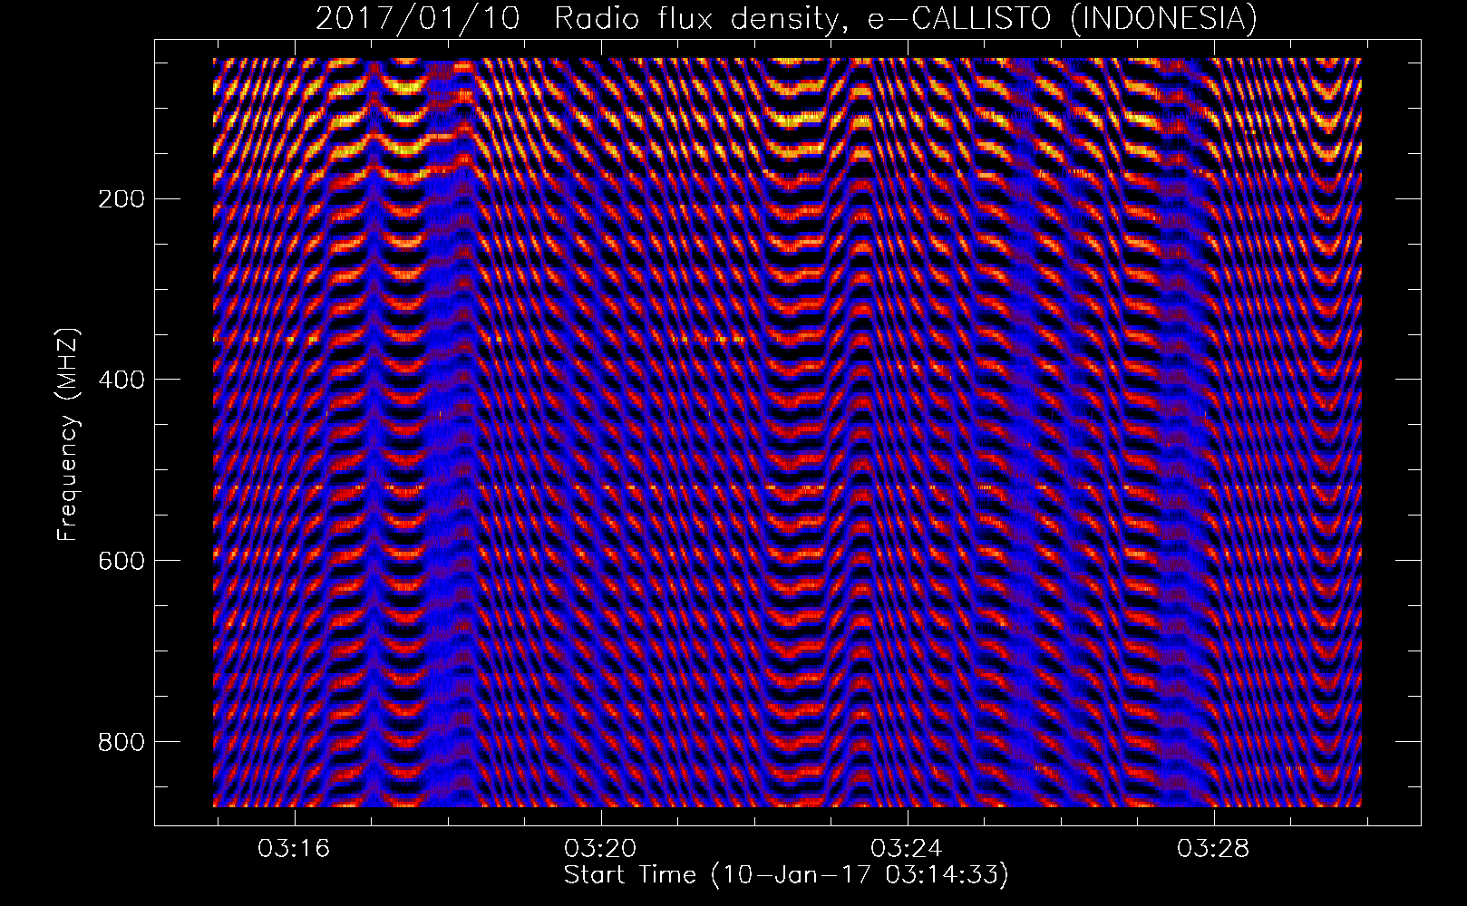This screenshot has height=906, width=1467.
Task: Click the 400 frequency tick label
Action: coord(121,380)
